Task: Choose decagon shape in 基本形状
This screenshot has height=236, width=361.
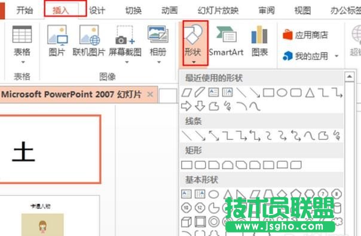Action: click(x=186, y=208)
